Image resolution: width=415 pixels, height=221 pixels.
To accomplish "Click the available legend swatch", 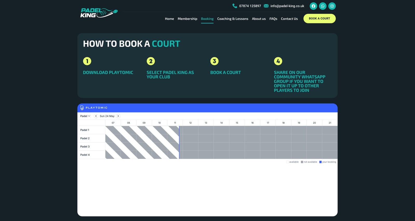I will 287,162.
